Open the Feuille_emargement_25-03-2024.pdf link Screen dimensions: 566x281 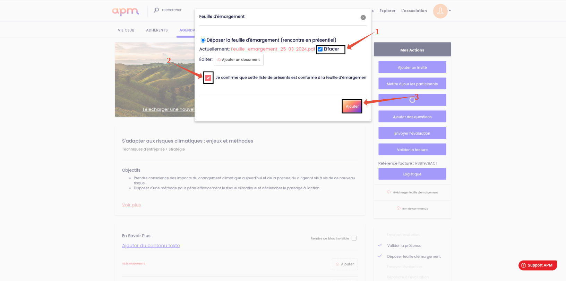click(273, 49)
